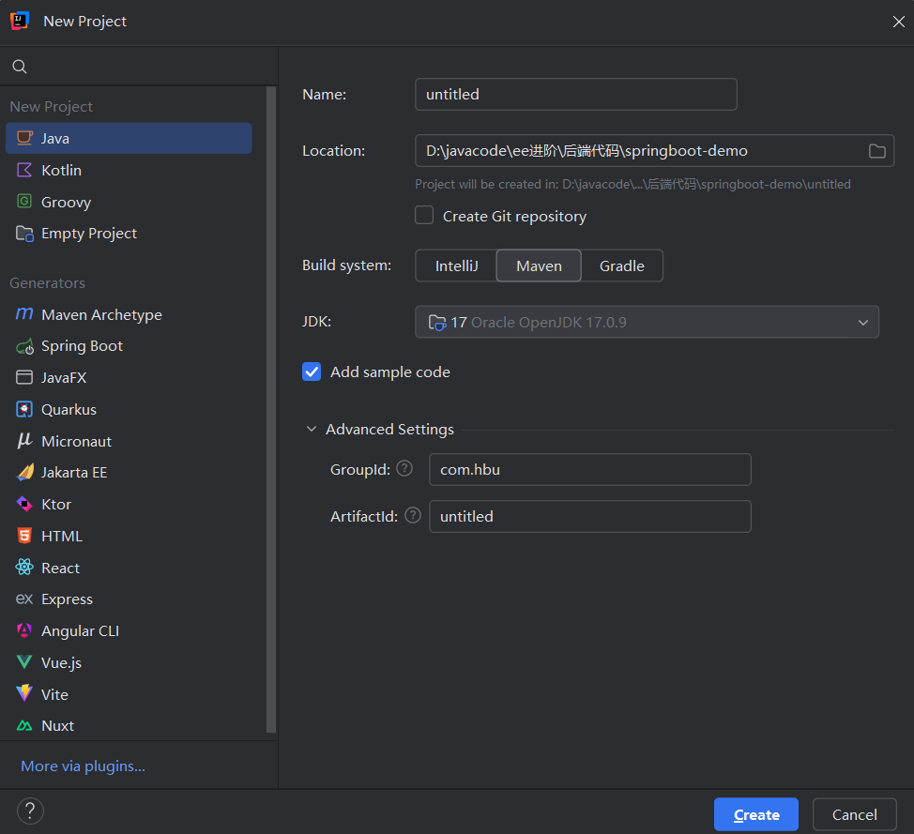Click the Ktor diamond icon
Image resolution: width=914 pixels, height=834 pixels.
(x=24, y=504)
